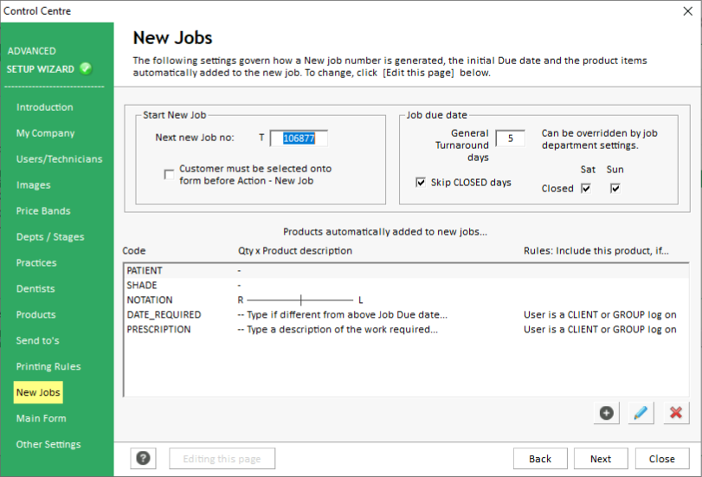Open the Introduction page

45,107
